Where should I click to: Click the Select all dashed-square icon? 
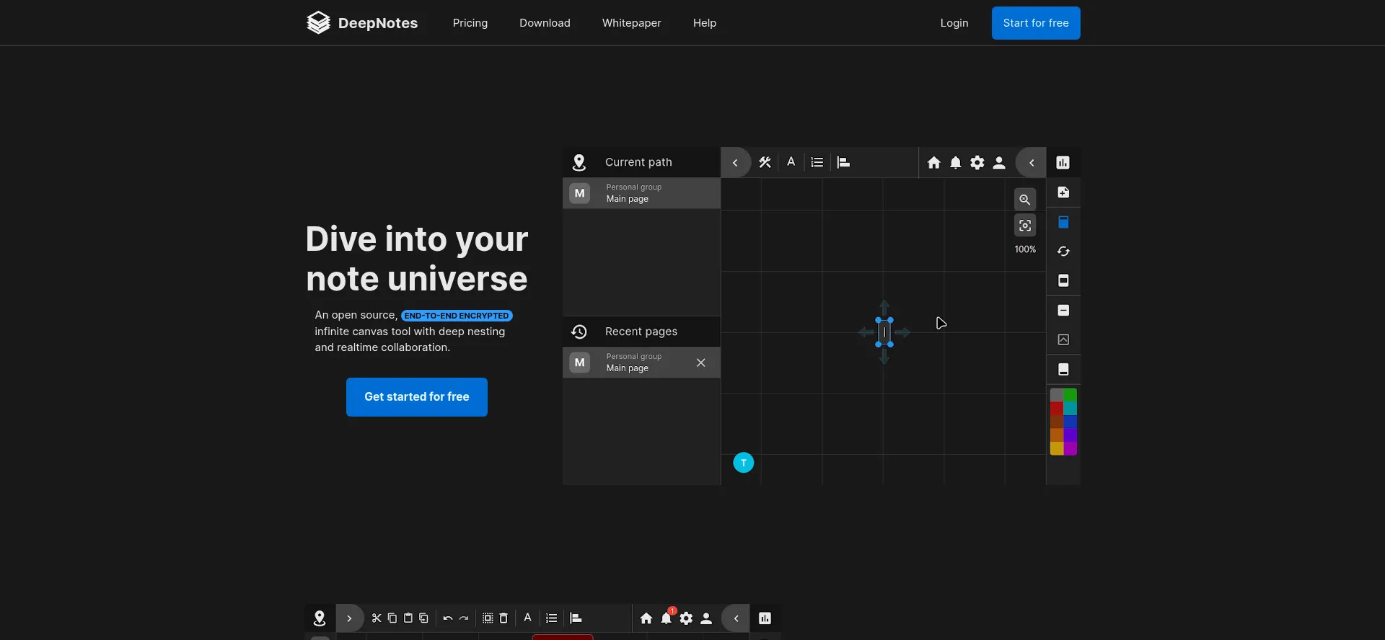coord(488,618)
